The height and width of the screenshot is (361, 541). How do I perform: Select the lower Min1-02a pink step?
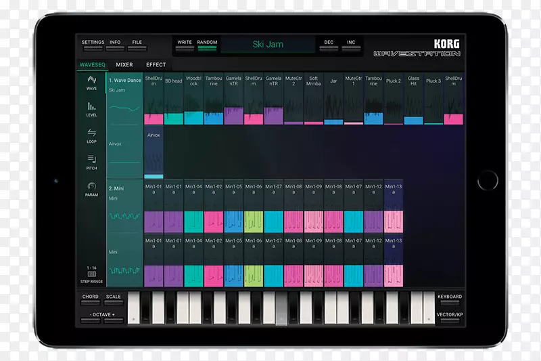[x=214, y=261]
